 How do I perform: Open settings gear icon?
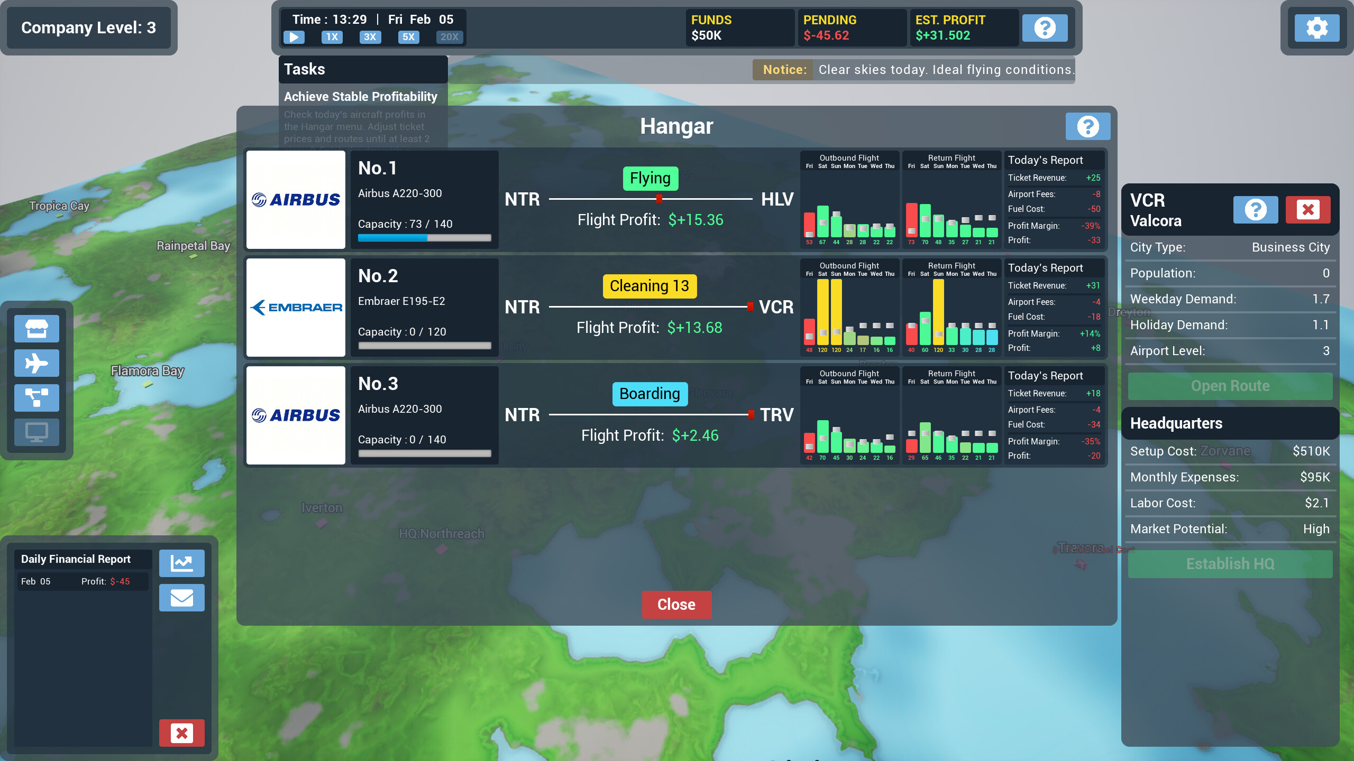coord(1317,27)
